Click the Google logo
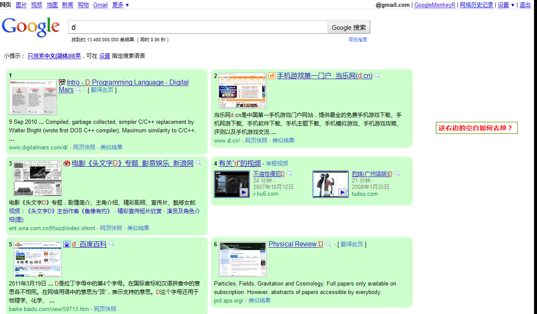Screen dimensions: 537x314 click(31, 27)
